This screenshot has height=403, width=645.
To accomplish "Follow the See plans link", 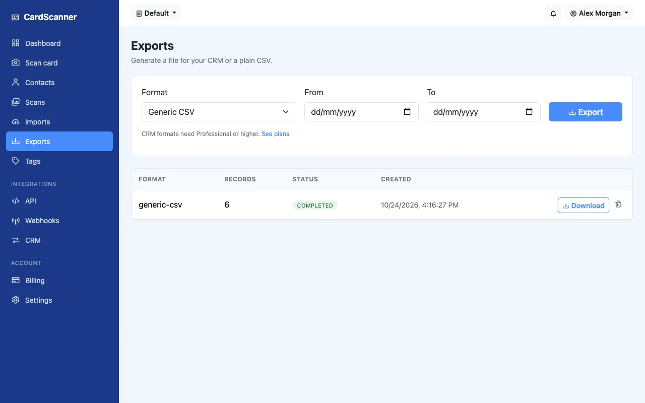I will click(275, 134).
